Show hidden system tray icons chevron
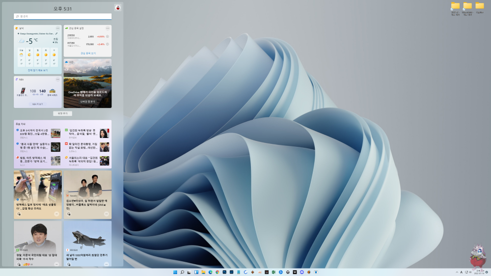This screenshot has height=276, width=491. [x=457, y=272]
